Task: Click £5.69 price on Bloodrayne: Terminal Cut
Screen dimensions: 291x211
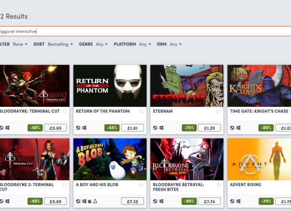Action: point(55,128)
